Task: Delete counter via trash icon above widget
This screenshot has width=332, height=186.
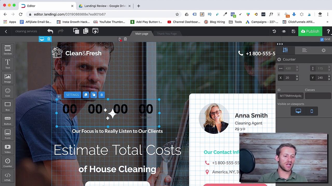Action: tap(102, 95)
